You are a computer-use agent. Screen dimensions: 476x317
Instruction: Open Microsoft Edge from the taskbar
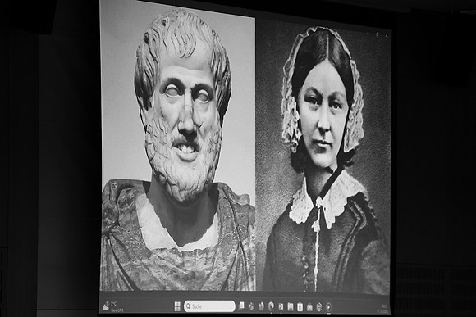point(271,306)
